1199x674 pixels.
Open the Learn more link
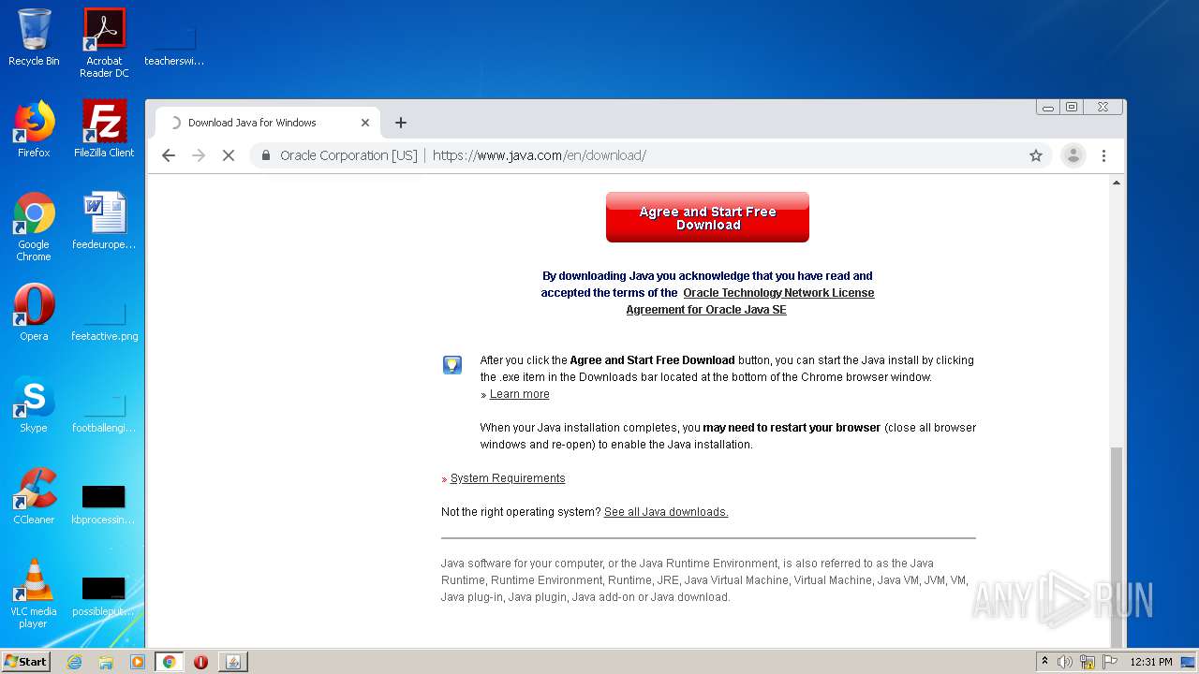pos(519,394)
